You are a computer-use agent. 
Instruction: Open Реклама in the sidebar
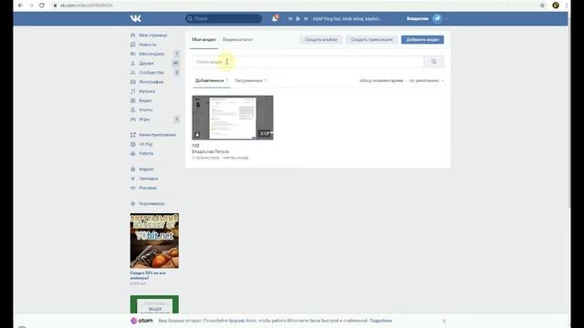coord(148,188)
